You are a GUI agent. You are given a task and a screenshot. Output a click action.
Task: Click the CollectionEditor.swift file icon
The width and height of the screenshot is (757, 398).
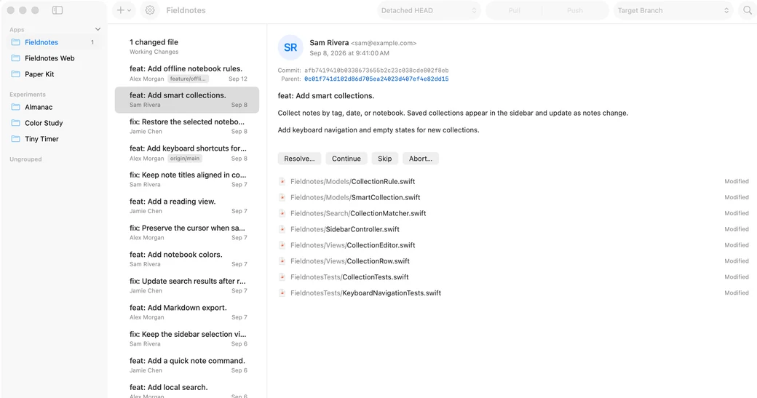coord(282,245)
